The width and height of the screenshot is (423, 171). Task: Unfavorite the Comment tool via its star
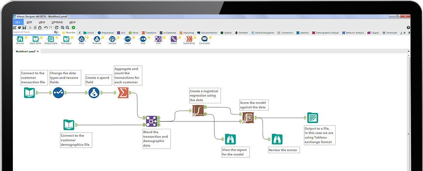(x=210, y=37)
